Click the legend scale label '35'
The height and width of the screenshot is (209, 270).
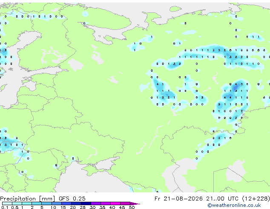point(102,207)
